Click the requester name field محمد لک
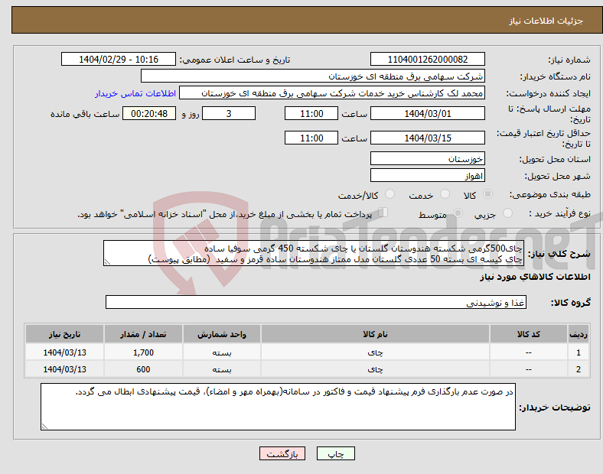Viewport: 603px width, 474px height. click(x=332, y=93)
